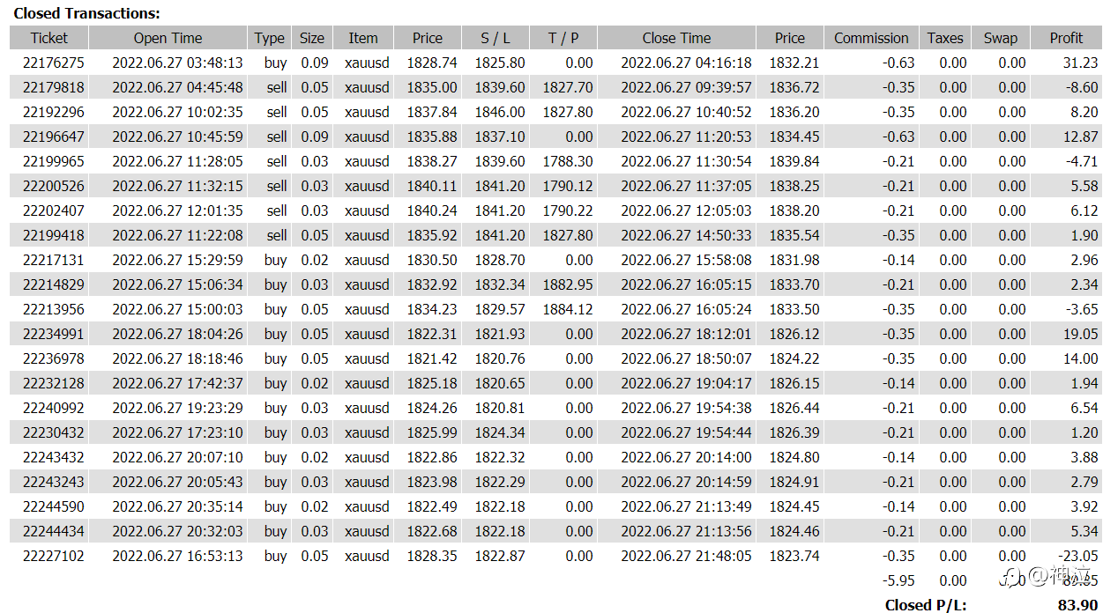The height and width of the screenshot is (613, 1103).
Task: Click the Ticket column header
Action: 48,38
